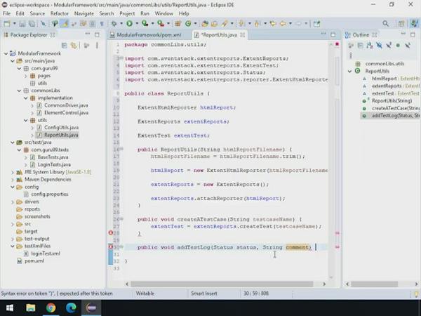Toggle Hide Fields in Outline view
The width and height of the screenshot is (421, 316).
pos(379,46)
